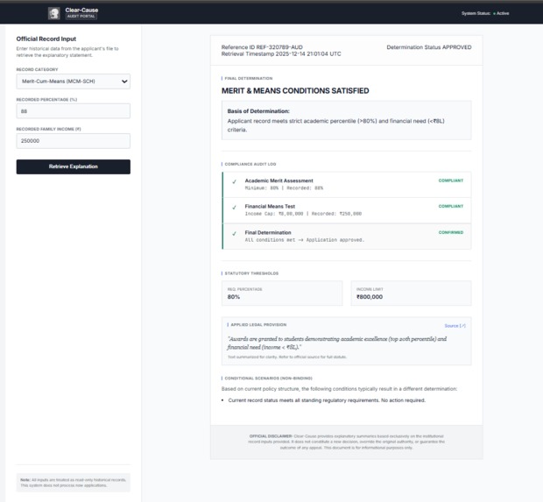Click the Official Disclaimer text
The width and height of the screenshot is (543, 502).
coord(346,442)
